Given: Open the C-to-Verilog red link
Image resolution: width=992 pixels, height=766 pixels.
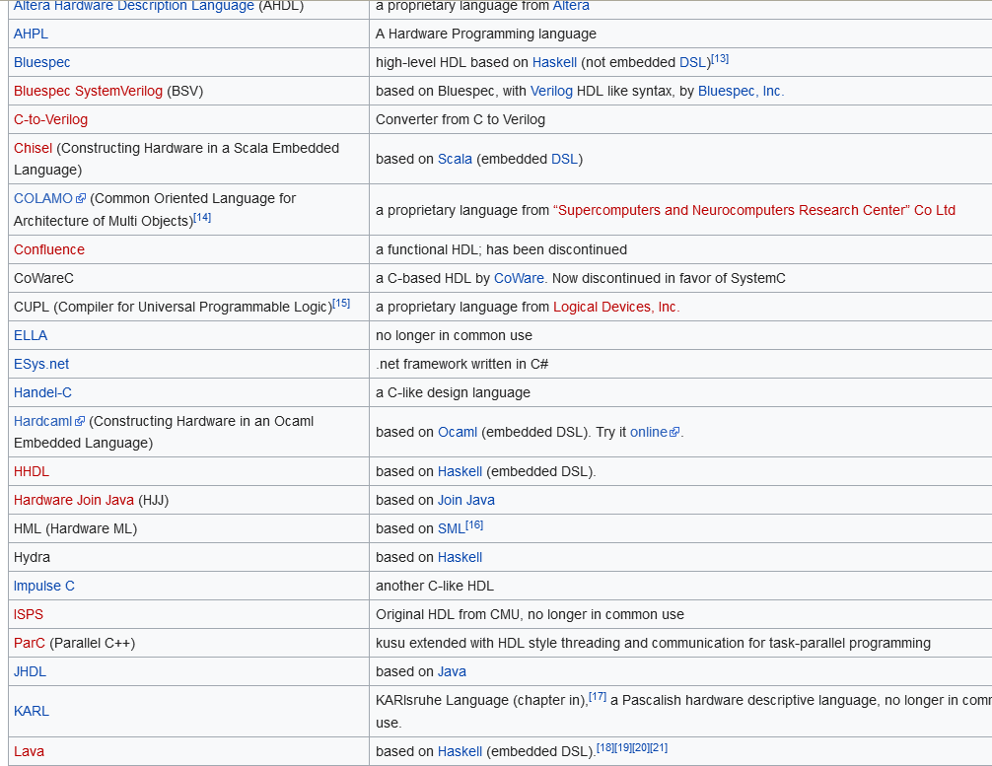Looking at the screenshot, I should [x=50, y=119].
